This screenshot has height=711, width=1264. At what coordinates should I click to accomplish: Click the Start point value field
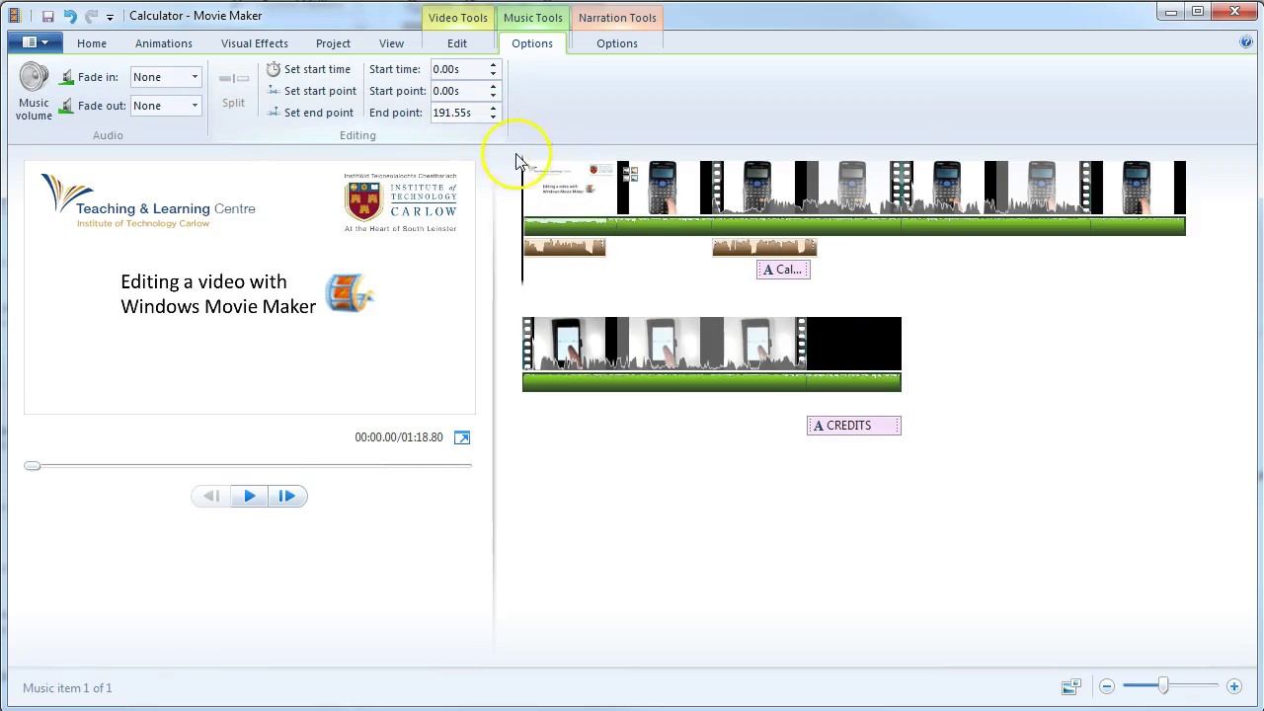point(458,91)
